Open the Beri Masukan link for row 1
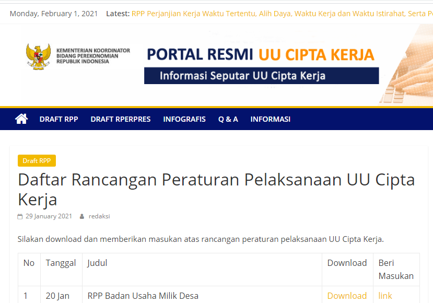433x303 pixels. tap(385, 296)
